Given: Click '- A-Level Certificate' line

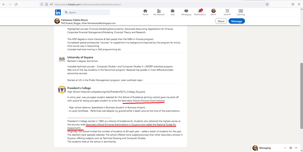Looking at the screenshot, I should coord(124,111).
